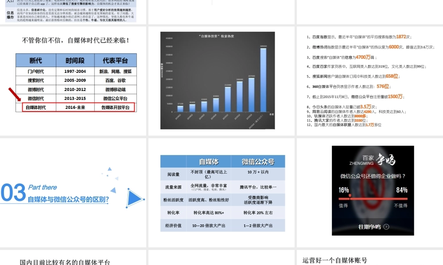Viewport: 443px width, 265px height.
Task: Click the 84% poll value
Action: pyautogui.click(x=402, y=190)
